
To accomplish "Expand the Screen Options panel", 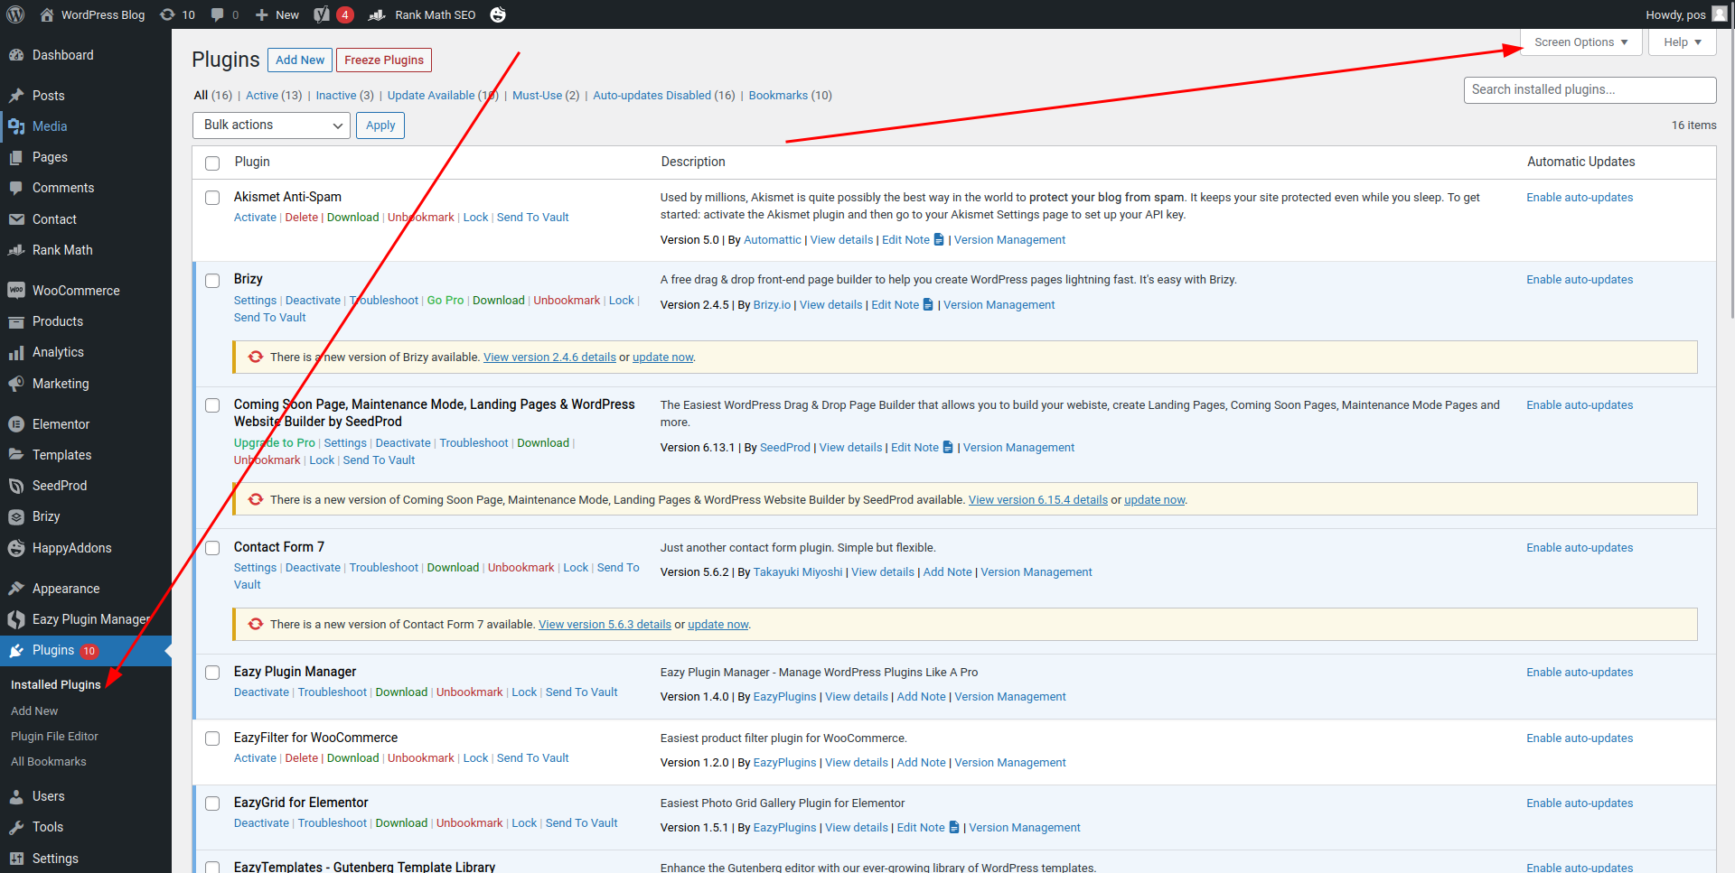I will [x=1580, y=42].
